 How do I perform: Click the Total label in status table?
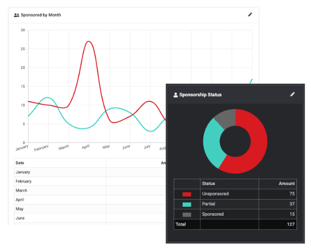pyautogui.click(x=180, y=224)
